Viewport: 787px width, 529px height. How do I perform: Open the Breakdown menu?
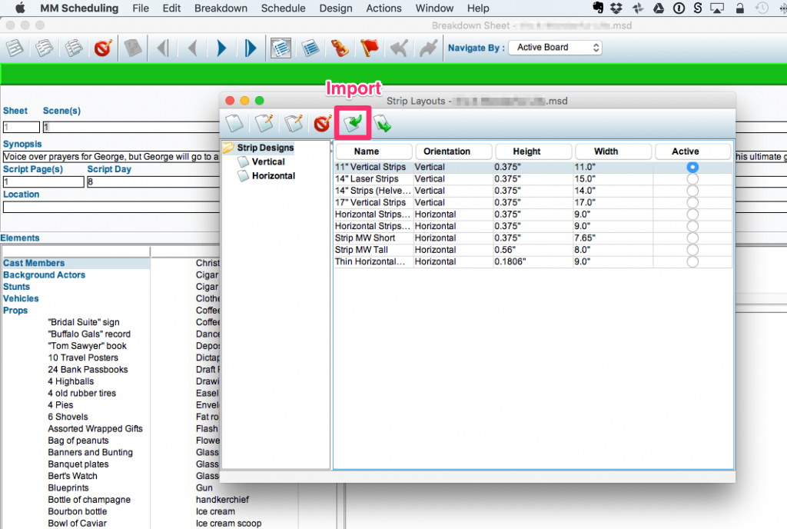(221, 8)
